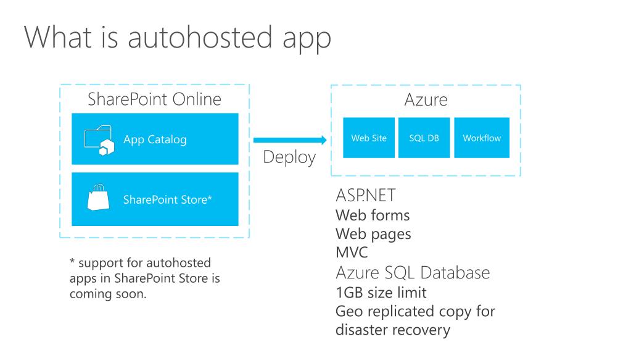Click the '1GB size limit' line
Screen dimensions: 631x355
point(381,293)
